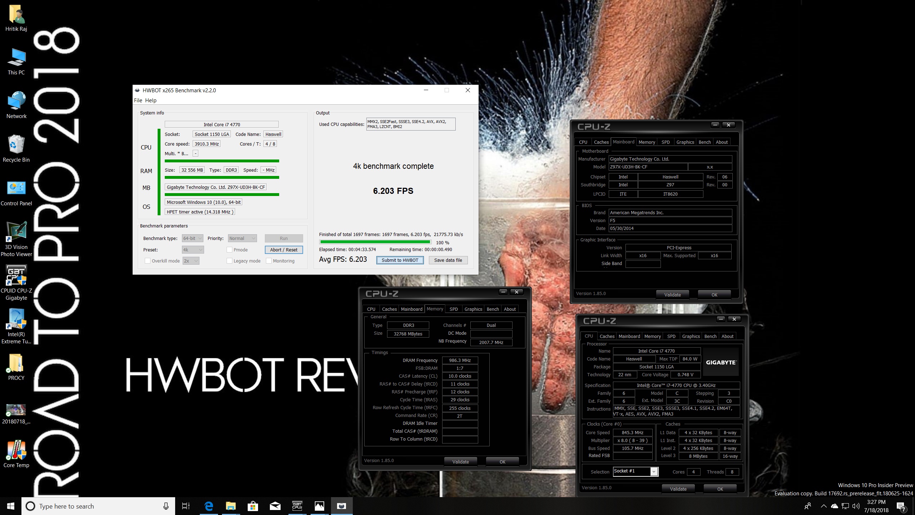Open the Recycle Bin icon
This screenshot has height=515, width=915.
(16, 149)
